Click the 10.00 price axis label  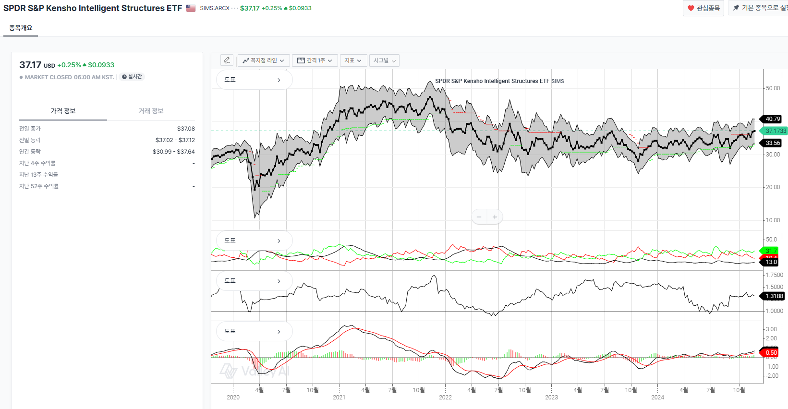pyautogui.click(x=773, y=220)
